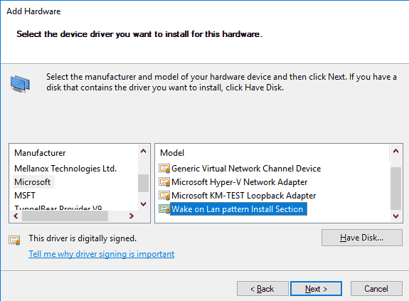This screenshot has height=301, width=409.
Task: Click the certificate icon beside Wake on Lan
Action: coord(164,209)
